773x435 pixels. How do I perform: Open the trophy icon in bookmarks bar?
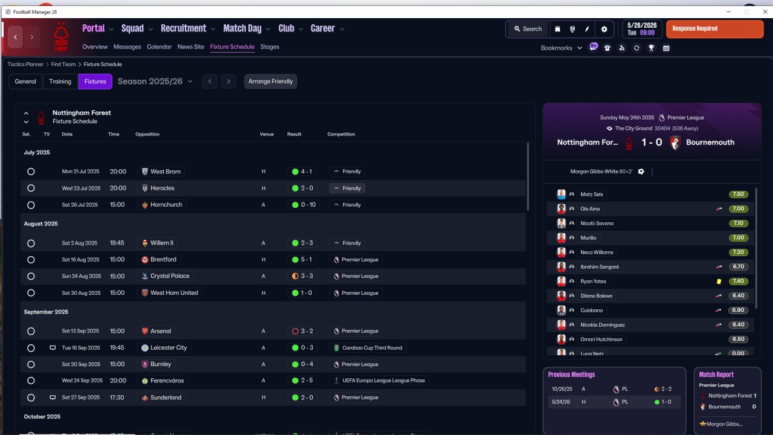[x=651, y=48]
